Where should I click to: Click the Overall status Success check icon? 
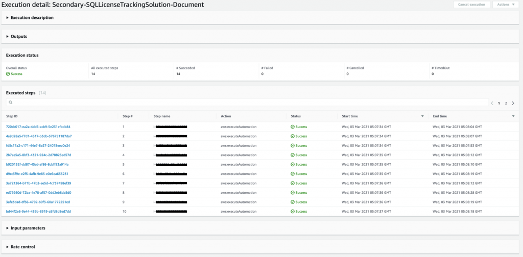coord(8,74)
